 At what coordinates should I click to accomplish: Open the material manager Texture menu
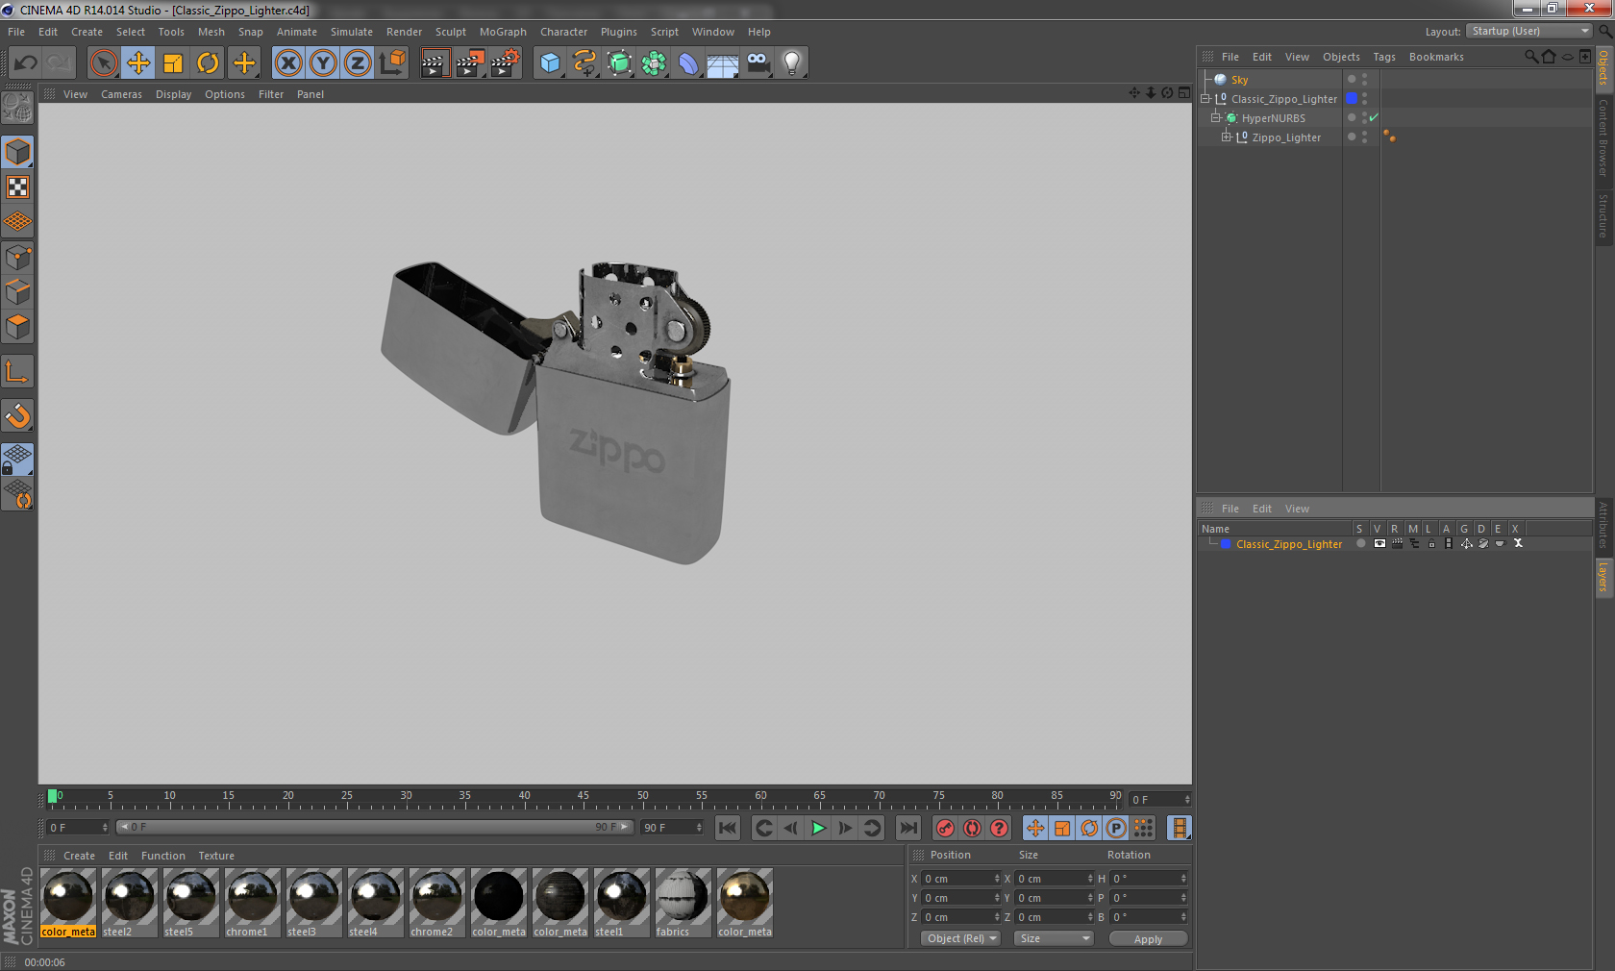[216, 856]
